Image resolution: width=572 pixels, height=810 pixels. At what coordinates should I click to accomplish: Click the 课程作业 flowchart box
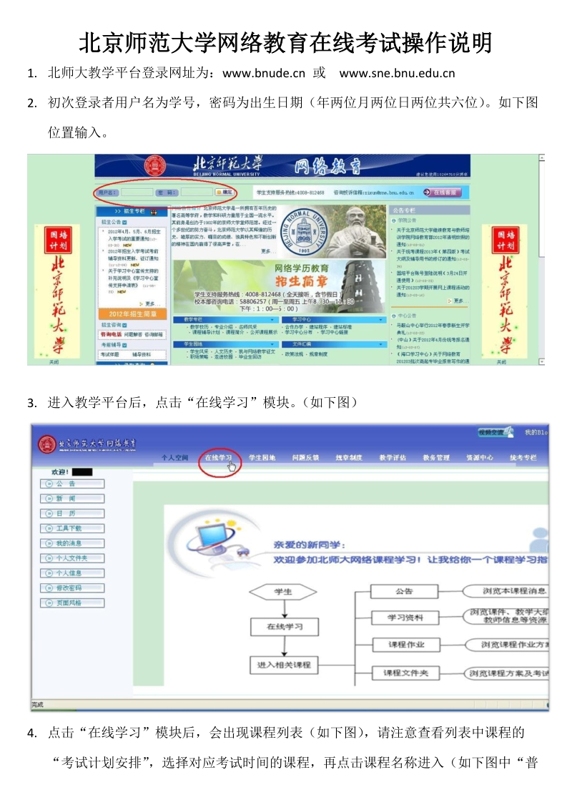pos(406,645)
